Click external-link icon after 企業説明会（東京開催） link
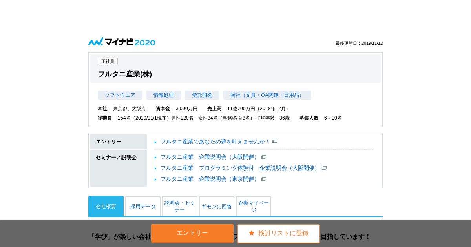Screen dimensions: 471x247 (264, 179)
